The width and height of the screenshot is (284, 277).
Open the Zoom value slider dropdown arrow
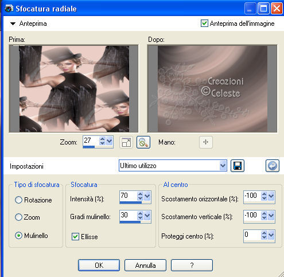point(109,141)
